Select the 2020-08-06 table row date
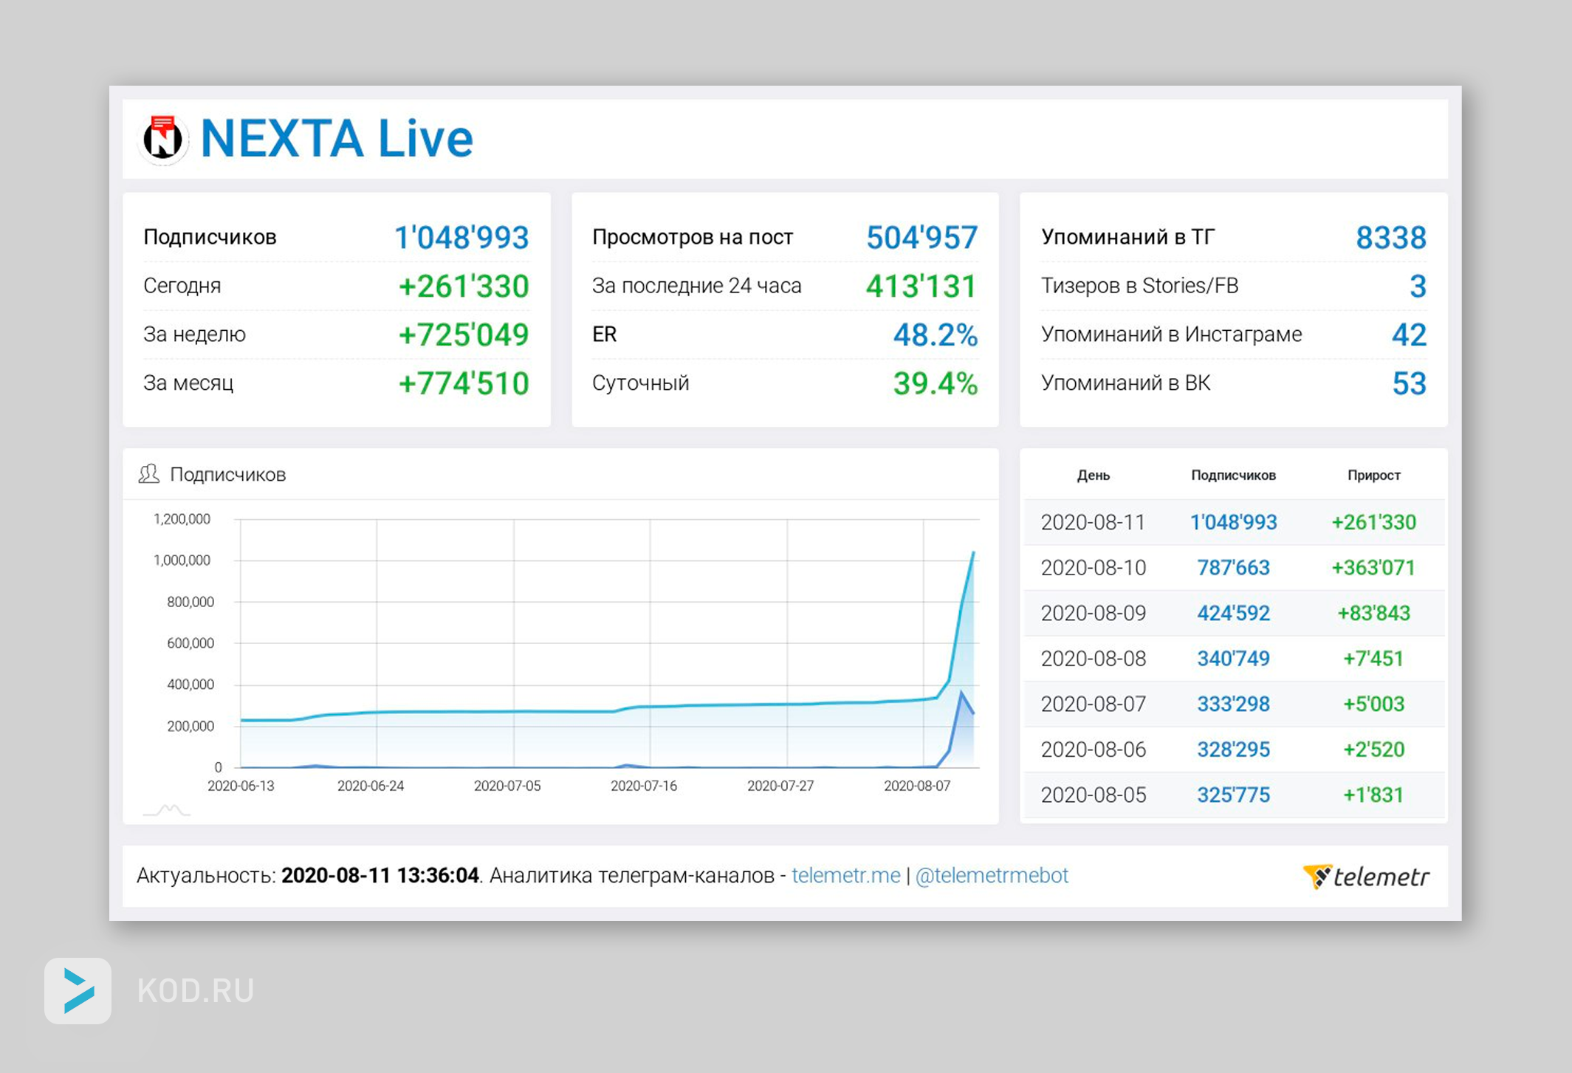This screenshot has width=1572, height=1073. (x=1094, y=750)
